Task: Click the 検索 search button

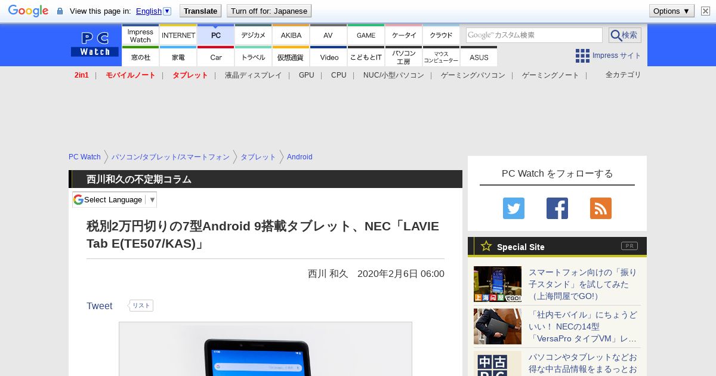Action: [x=625, y=35]
